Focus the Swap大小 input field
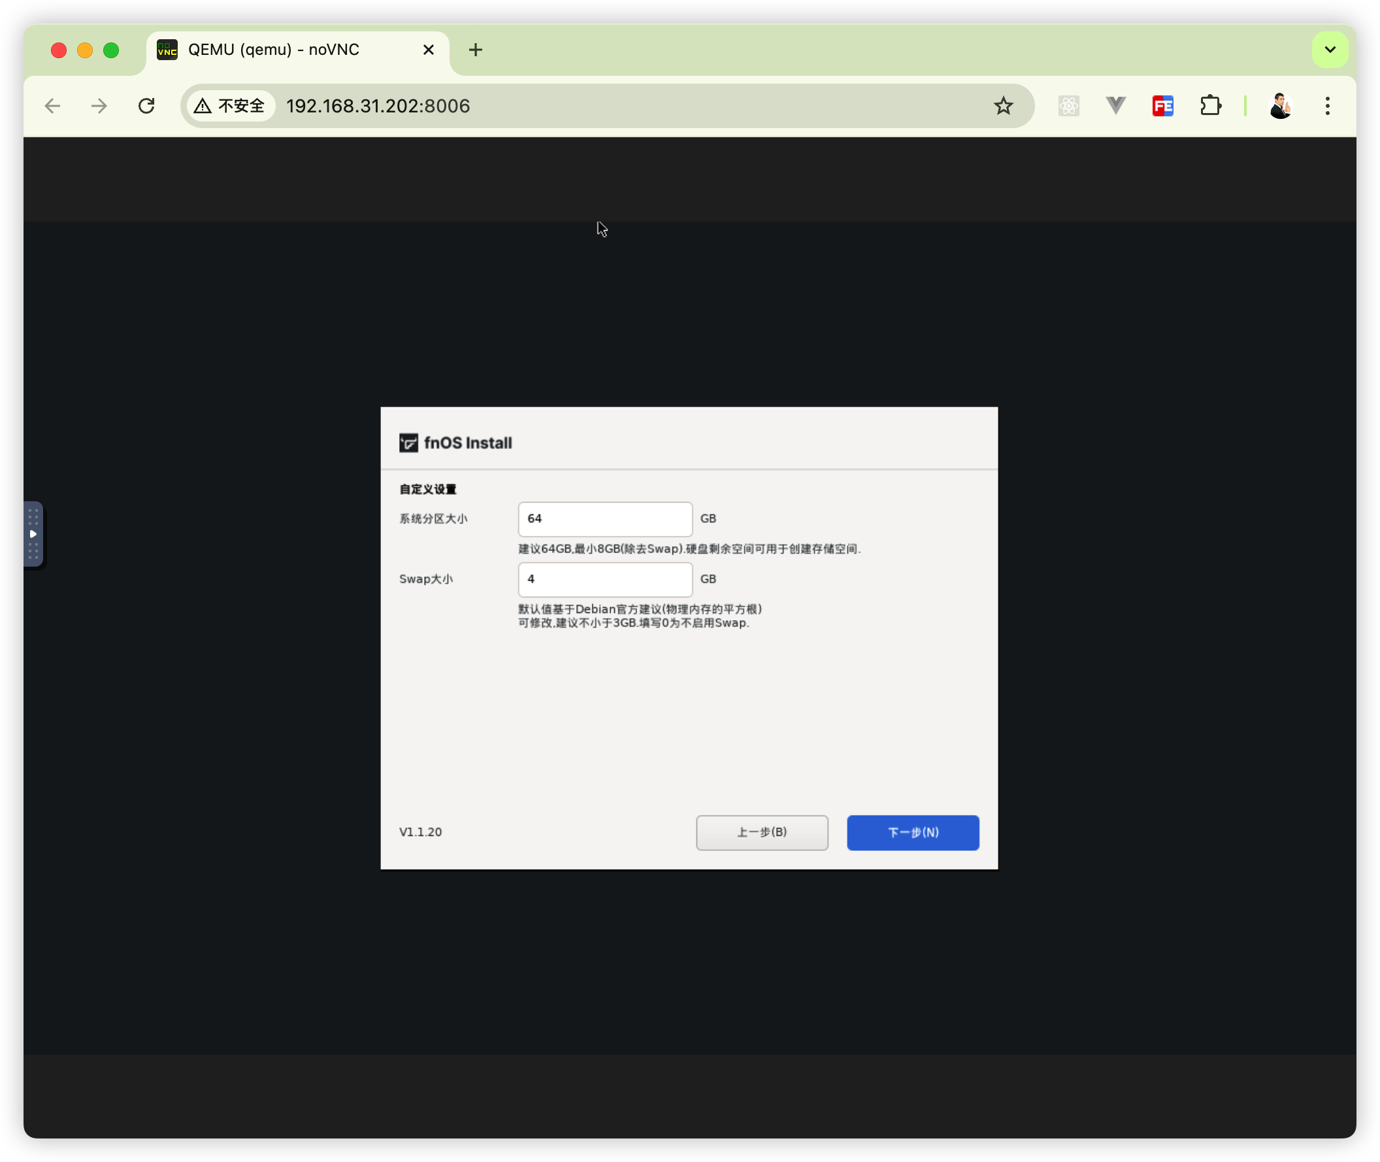Viewport: 1380px width, 1162px height. pos(604,580)
